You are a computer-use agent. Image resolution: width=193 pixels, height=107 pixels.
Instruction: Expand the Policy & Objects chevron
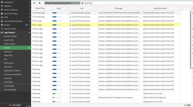pos(29,10)
